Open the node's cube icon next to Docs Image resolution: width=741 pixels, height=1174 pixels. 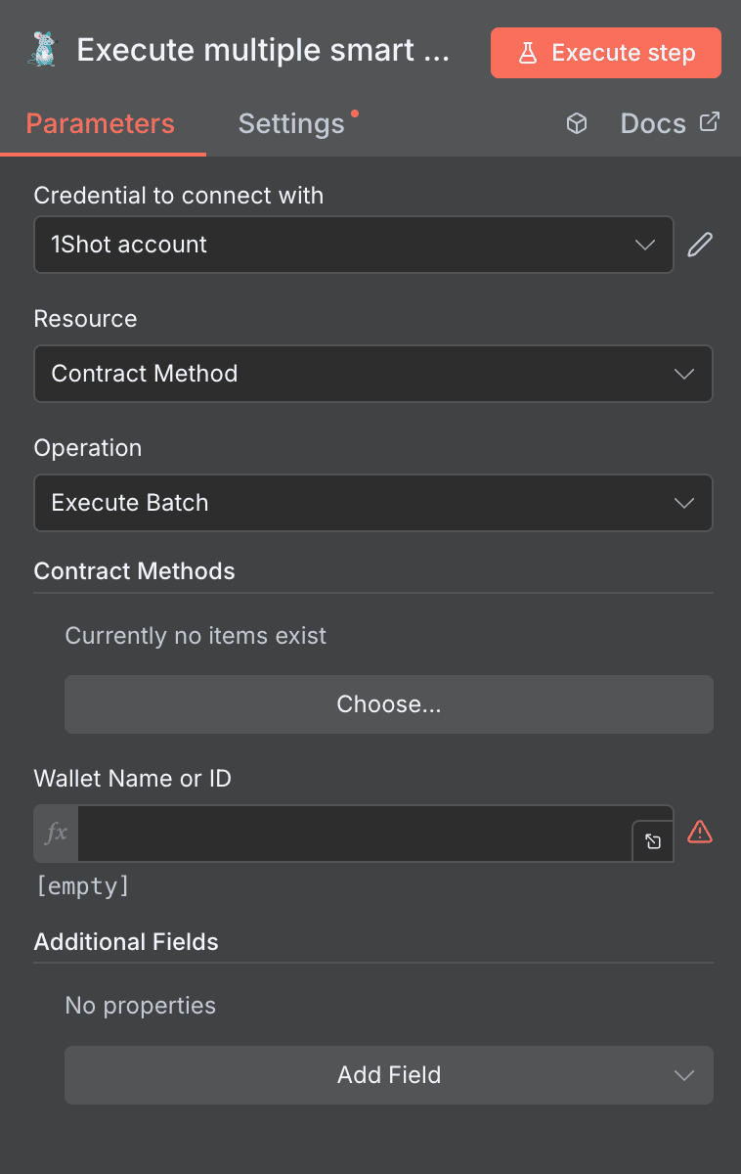(577, 123)
